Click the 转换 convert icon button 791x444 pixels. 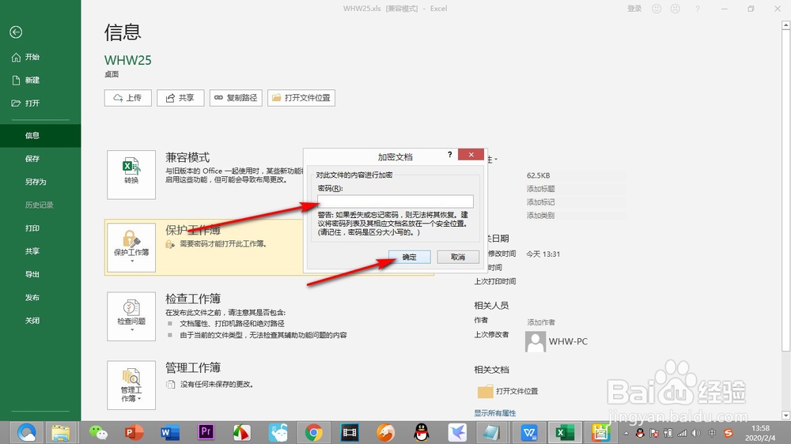[131, 175]
